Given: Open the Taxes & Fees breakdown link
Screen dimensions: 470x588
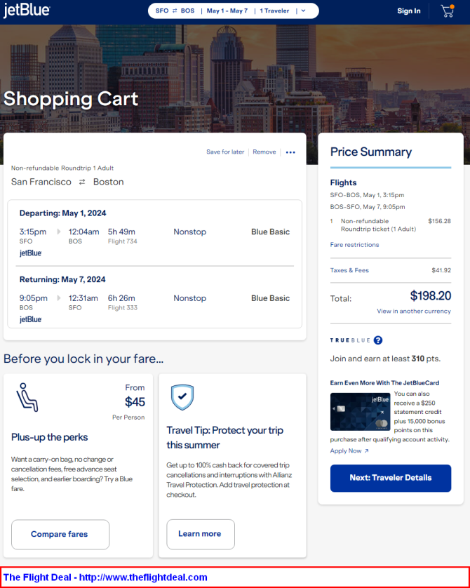Looking at the screenshot, I should 349,270.
